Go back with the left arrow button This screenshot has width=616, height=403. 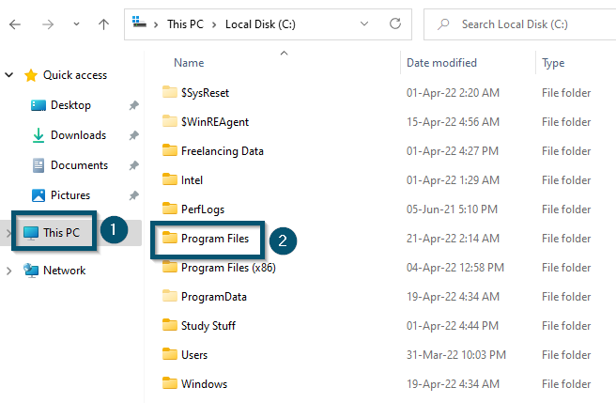click(15, 24)
